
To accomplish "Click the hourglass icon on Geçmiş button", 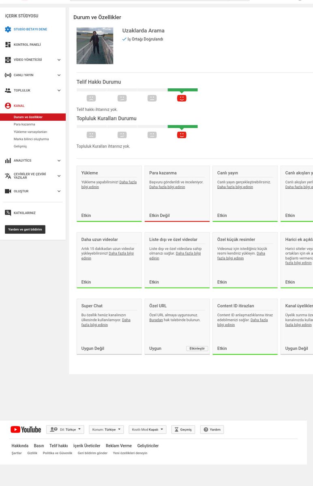I will pos(177,430).
